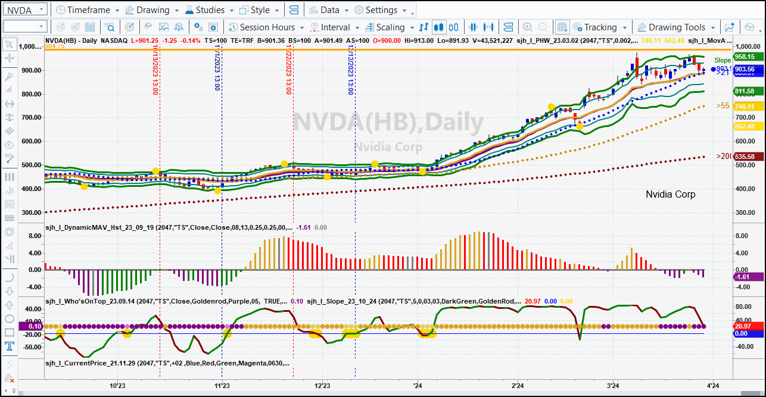Select the crosshair tool in left sidebar

[x=10, y=58]
